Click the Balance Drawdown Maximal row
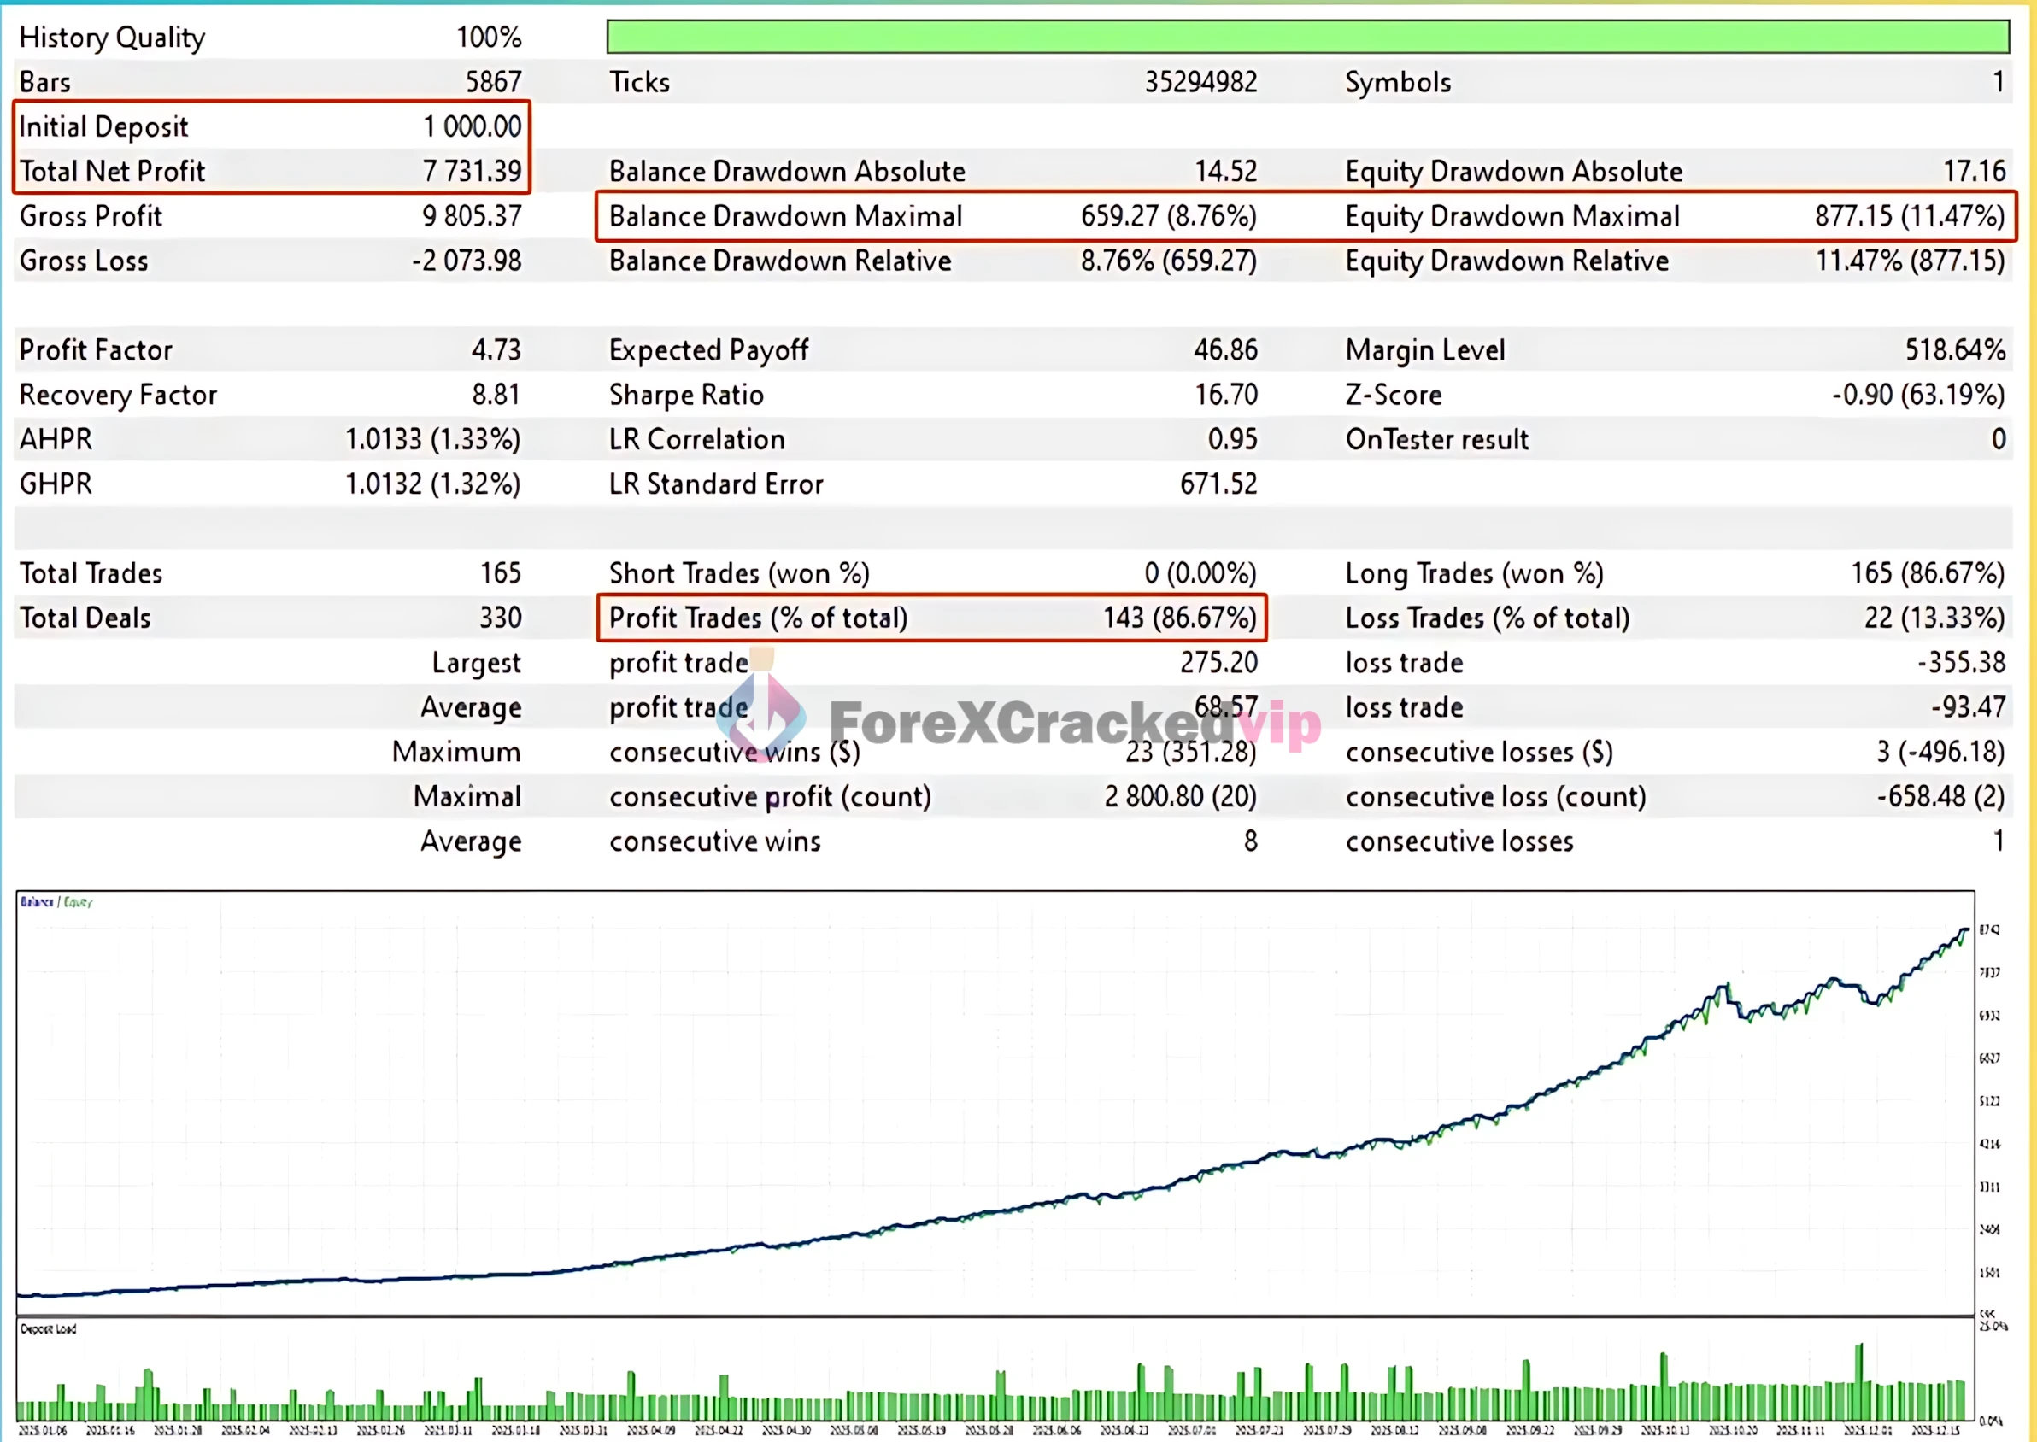The width and height of the screenshot is (2037, 1442). pyautogui.click(x=785, y=217)
